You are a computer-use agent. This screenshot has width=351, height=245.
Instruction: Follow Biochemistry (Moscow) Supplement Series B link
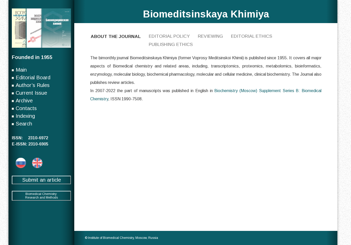tap(268, 91)
